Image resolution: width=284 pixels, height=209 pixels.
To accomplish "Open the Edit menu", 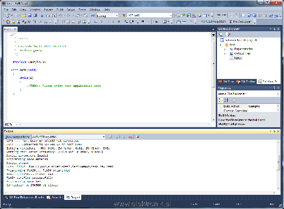I will point(14,10).
